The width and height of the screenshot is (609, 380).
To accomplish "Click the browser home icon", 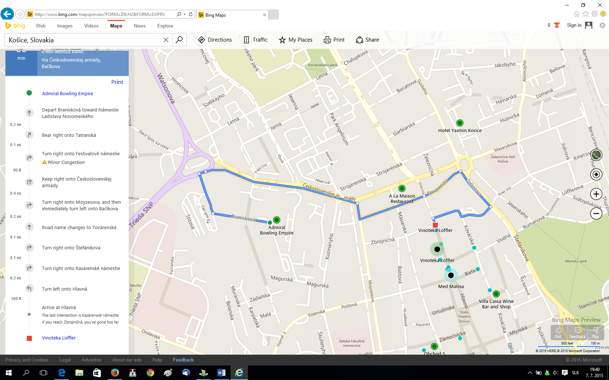I will 577,14.
